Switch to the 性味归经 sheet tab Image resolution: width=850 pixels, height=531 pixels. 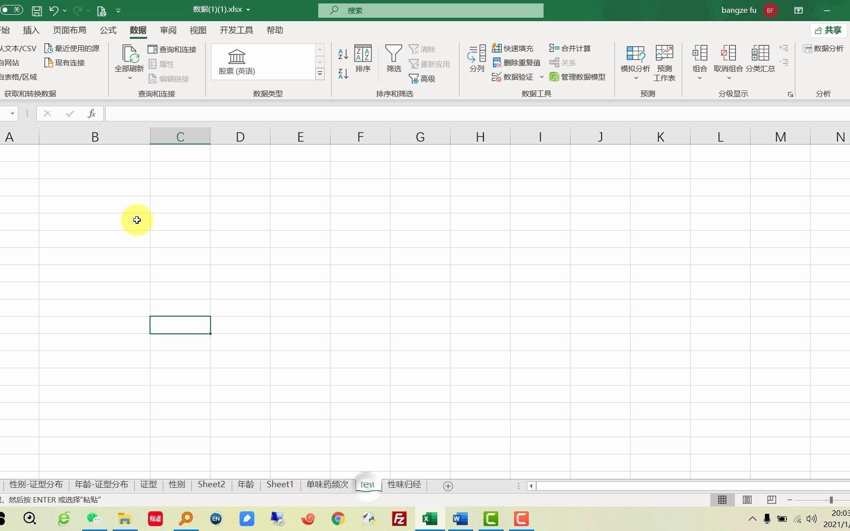point(404,484)
